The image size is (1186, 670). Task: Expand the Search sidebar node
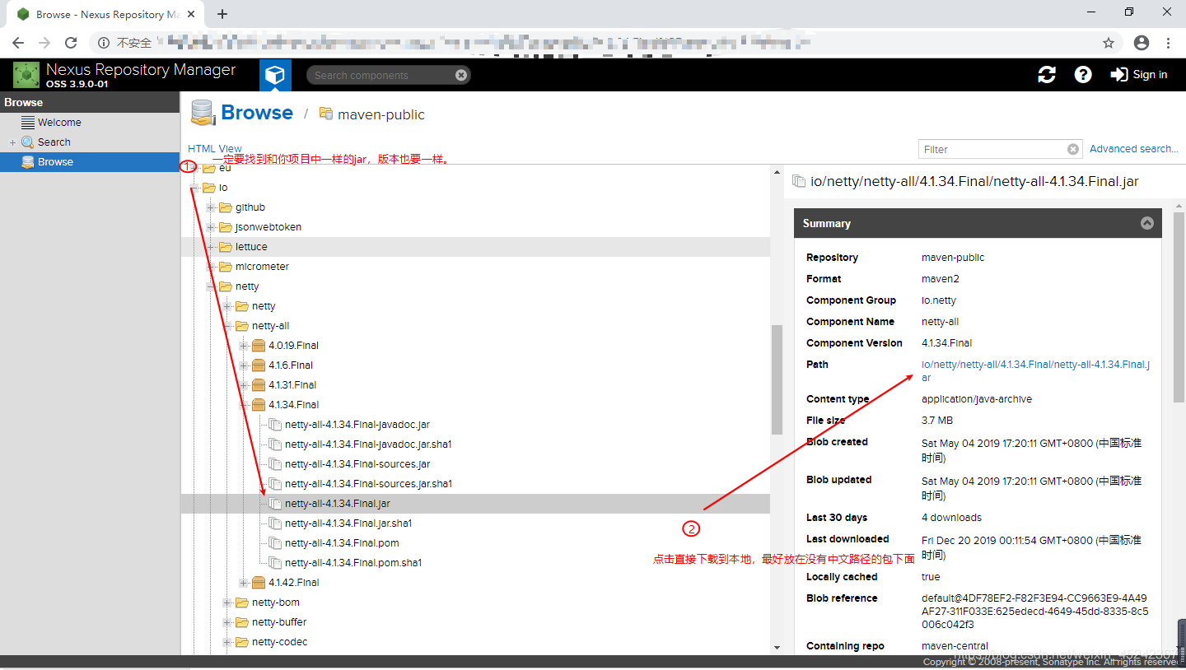point(12,142)
